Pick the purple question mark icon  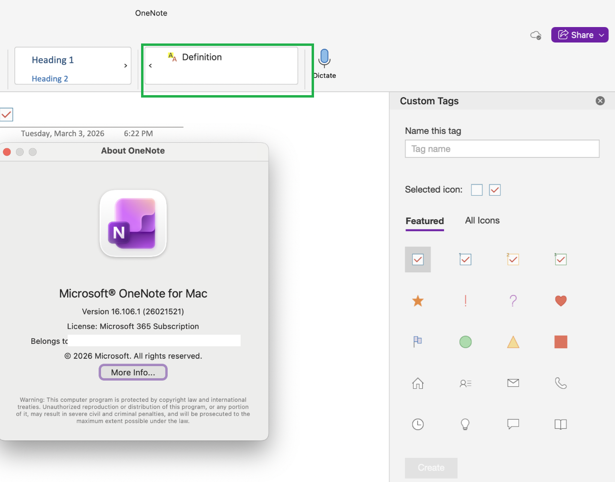pyautogui.click(x=513, y=301)
